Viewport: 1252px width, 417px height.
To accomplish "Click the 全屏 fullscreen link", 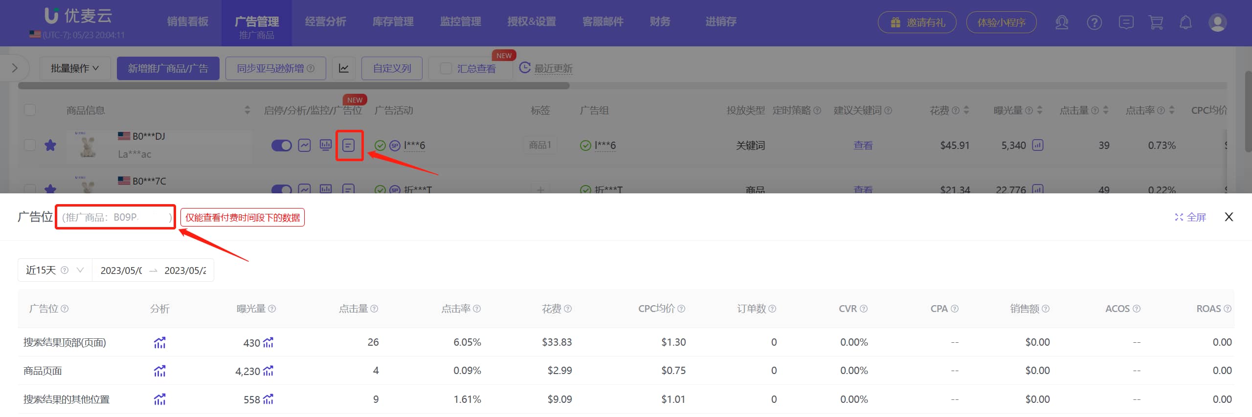I will coord(1190,217).
